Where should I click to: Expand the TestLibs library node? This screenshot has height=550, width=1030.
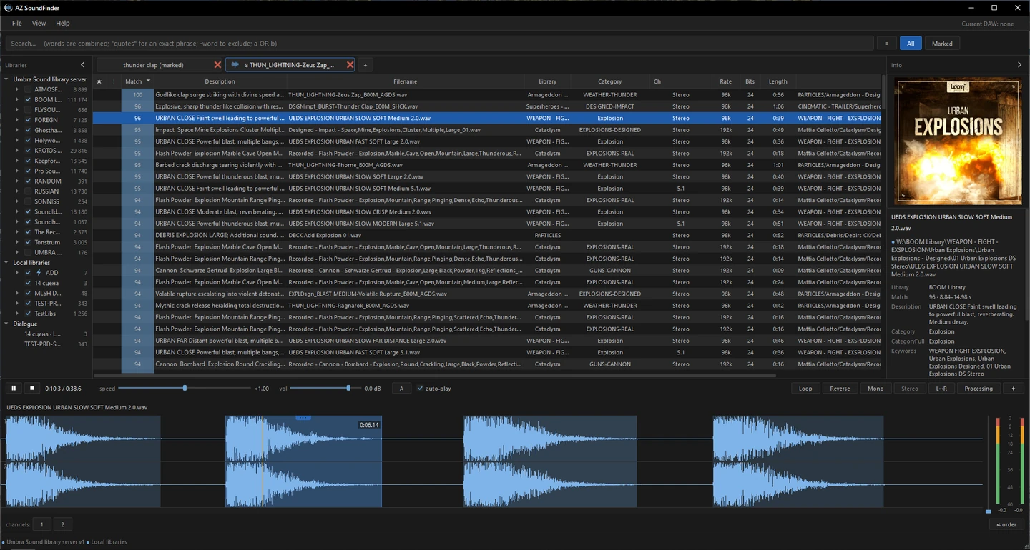click(17, 314)
